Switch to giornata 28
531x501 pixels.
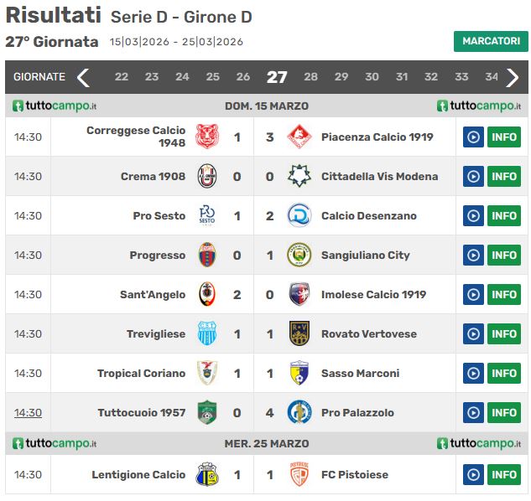tap(310, 77)
